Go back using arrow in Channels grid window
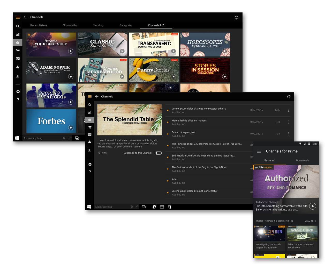This screenshot has height=271, width=332. tap(25, 17)
